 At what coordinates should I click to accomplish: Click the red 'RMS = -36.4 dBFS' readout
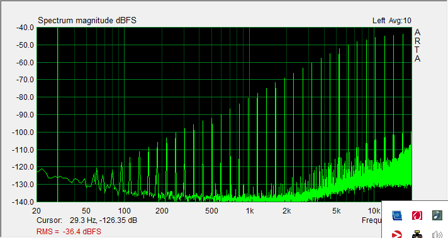click(69, 232)
